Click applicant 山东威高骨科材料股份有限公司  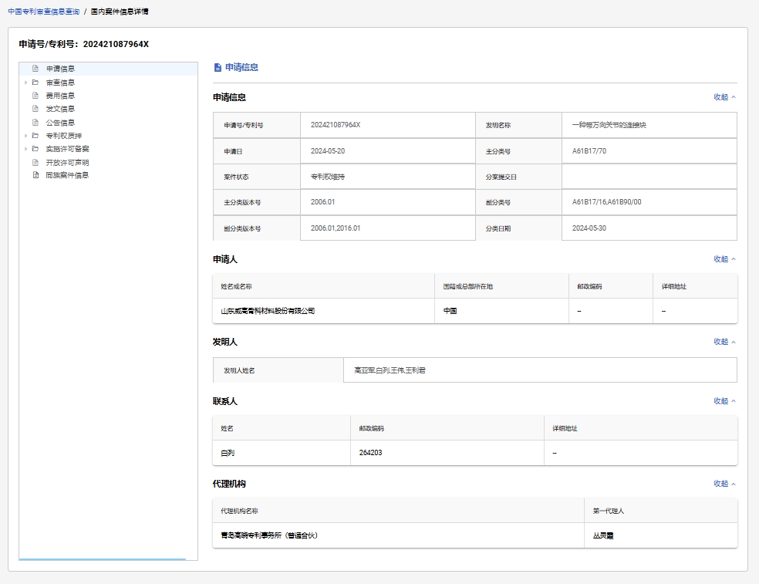(x=268, y=311)
